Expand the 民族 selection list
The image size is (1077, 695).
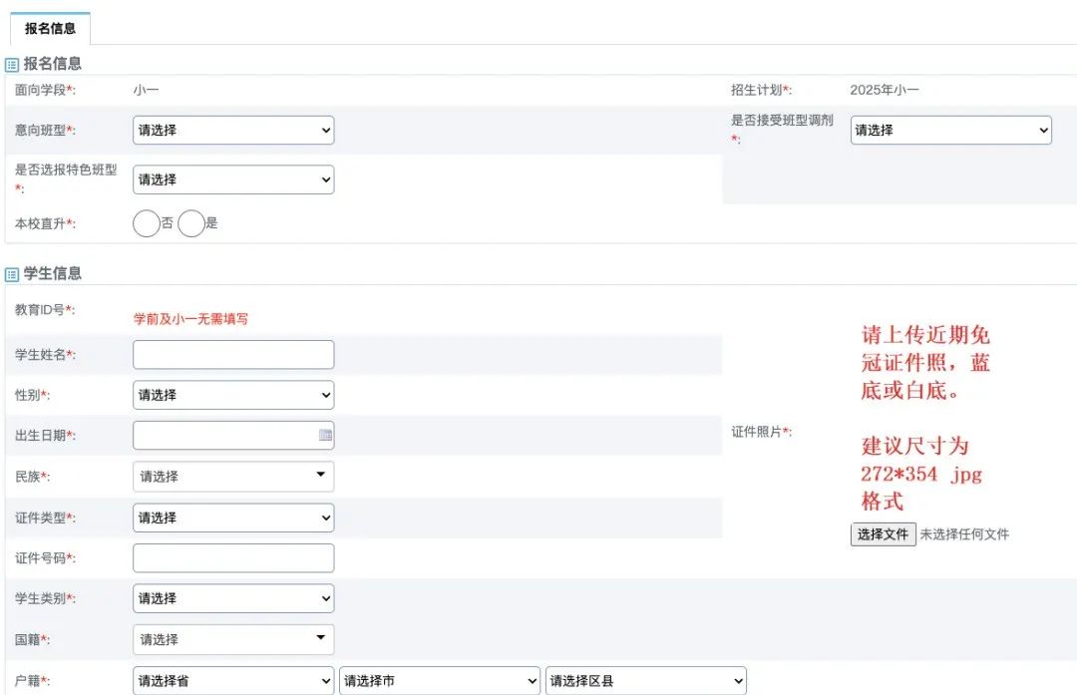coord(233,477)
